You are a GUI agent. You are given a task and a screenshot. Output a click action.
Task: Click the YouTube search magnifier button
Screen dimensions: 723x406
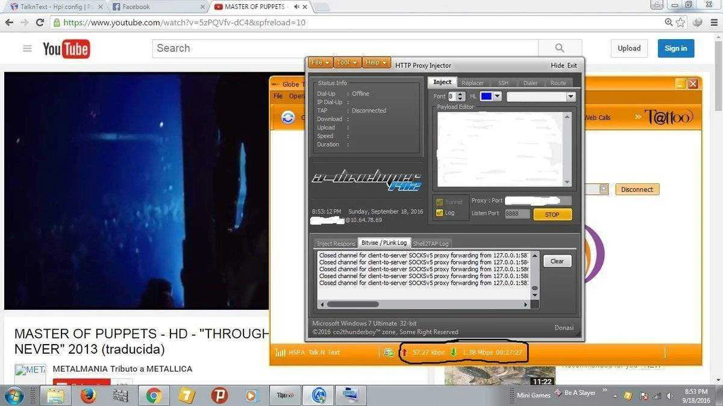560,48
